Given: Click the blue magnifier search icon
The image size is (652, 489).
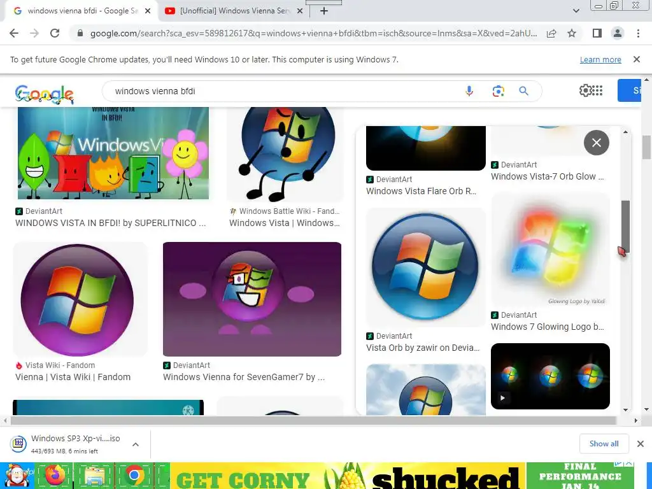Looking at the screenshot, I should pyautogui.click(x=523, y=90).
